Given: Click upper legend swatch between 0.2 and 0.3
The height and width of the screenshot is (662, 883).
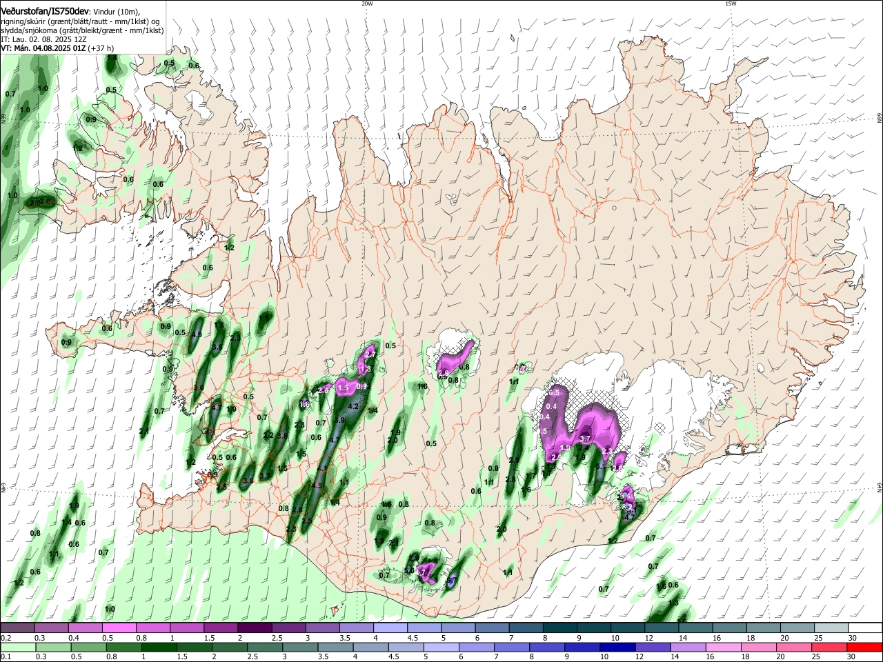Looking at the screenshot, I should pyautogui.click(x=17, y=628).
